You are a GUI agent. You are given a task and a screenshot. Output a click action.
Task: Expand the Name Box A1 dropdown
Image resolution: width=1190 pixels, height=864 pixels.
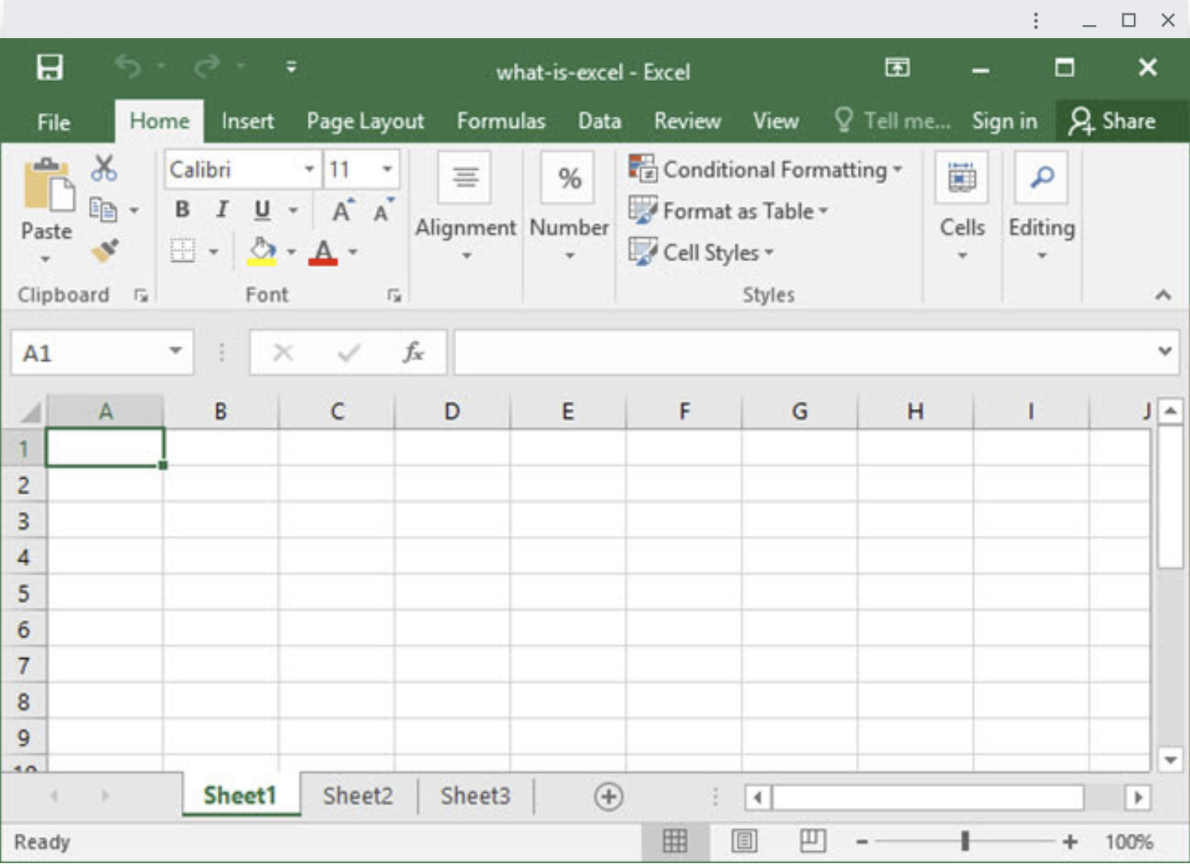175,352
